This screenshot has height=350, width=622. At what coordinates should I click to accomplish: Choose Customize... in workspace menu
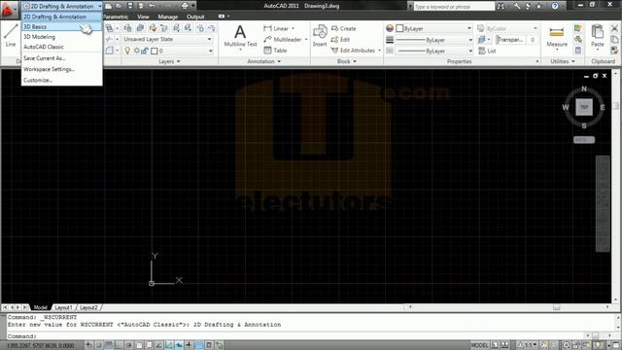tap(62, 80)
